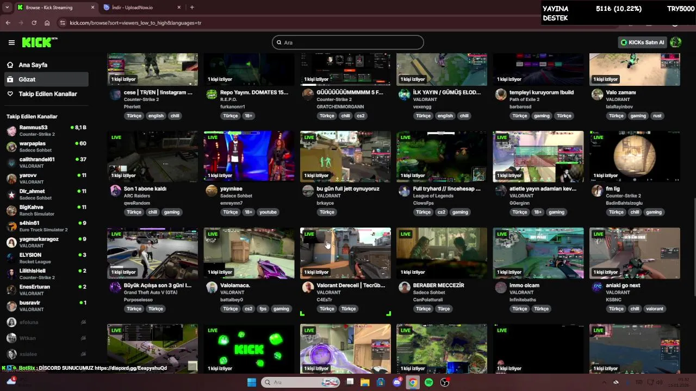This screenshot has height=391, width=696.
Task: Click the Windows taskbar search box
Action: tap(301, 382)
